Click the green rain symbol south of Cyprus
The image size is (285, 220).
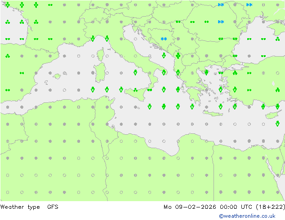coord(277,123)
